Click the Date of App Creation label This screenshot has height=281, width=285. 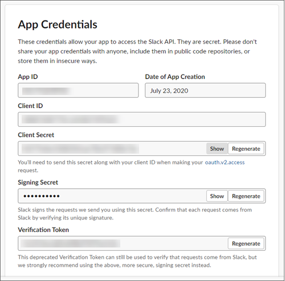(x=175, y=77)
